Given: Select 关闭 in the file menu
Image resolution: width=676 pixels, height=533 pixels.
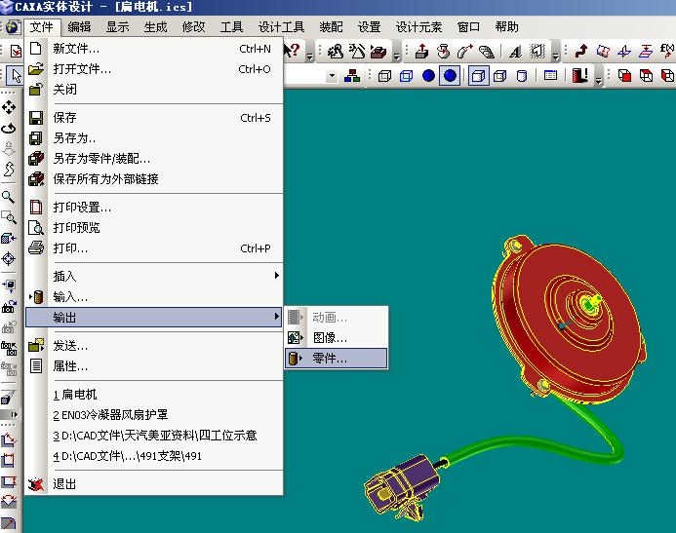Looking at the screenshot, I should pos(153,90).
